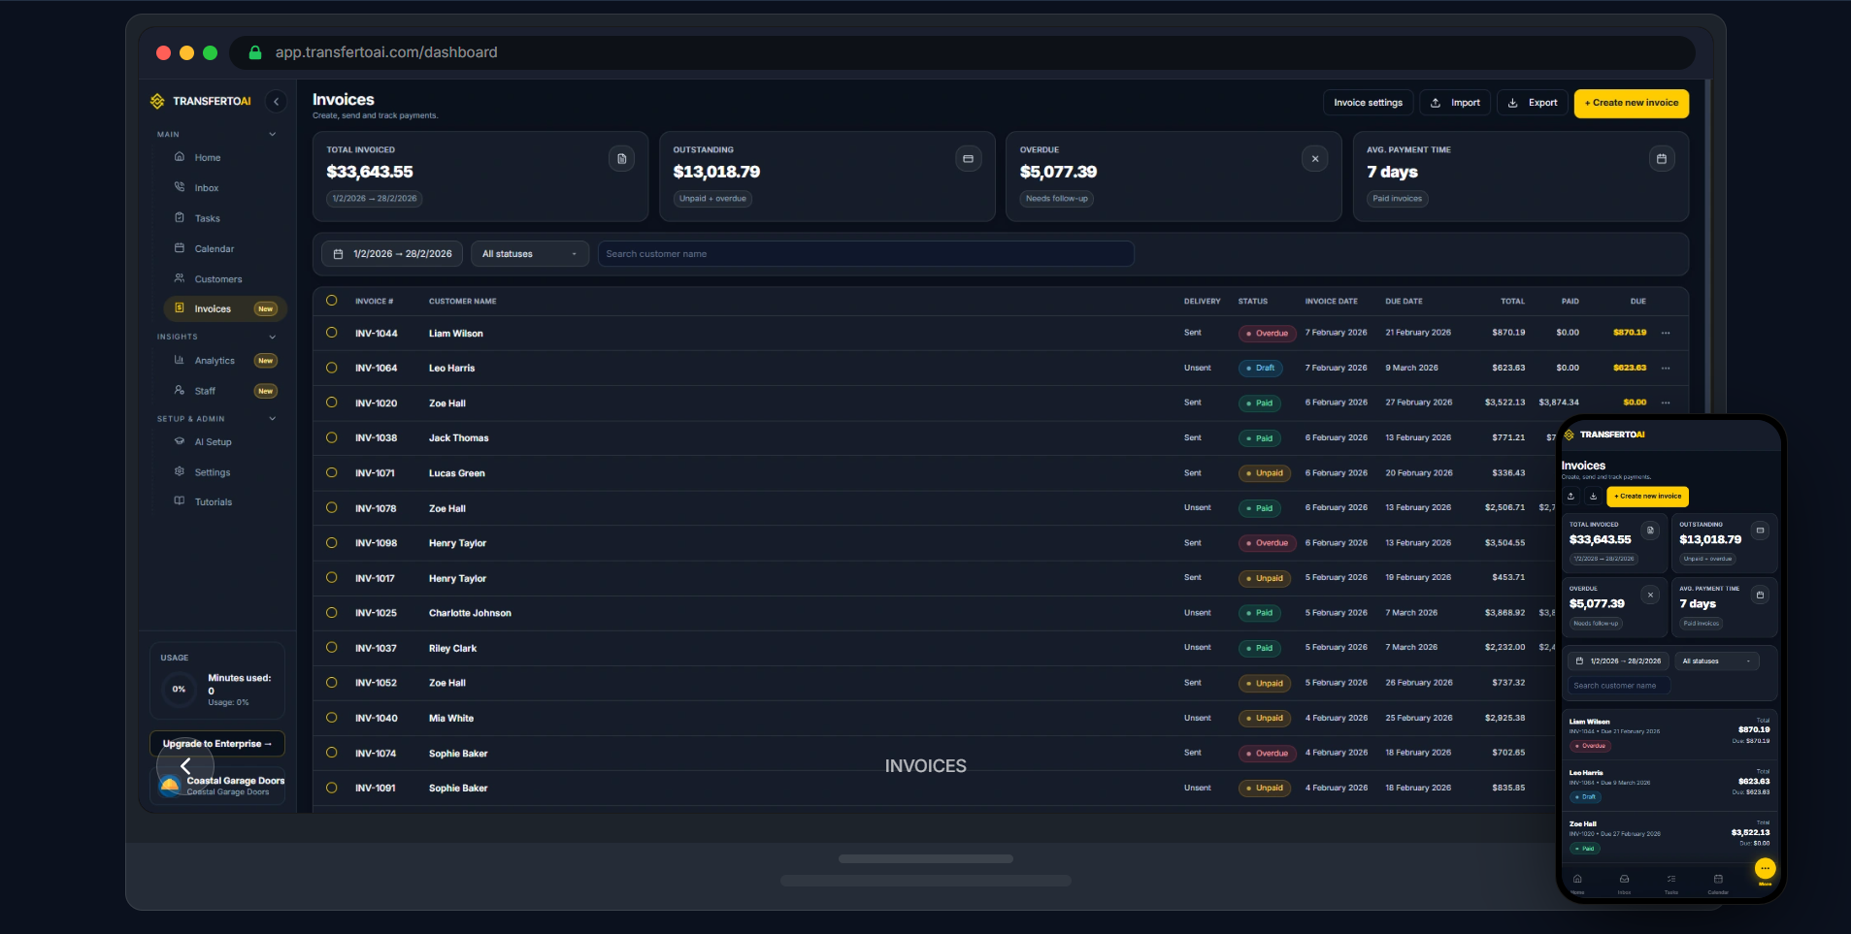Open the All statuses filter dropdown
Image resolution: width=1851 pixels, height=934 pixels.
coord(528,253)
